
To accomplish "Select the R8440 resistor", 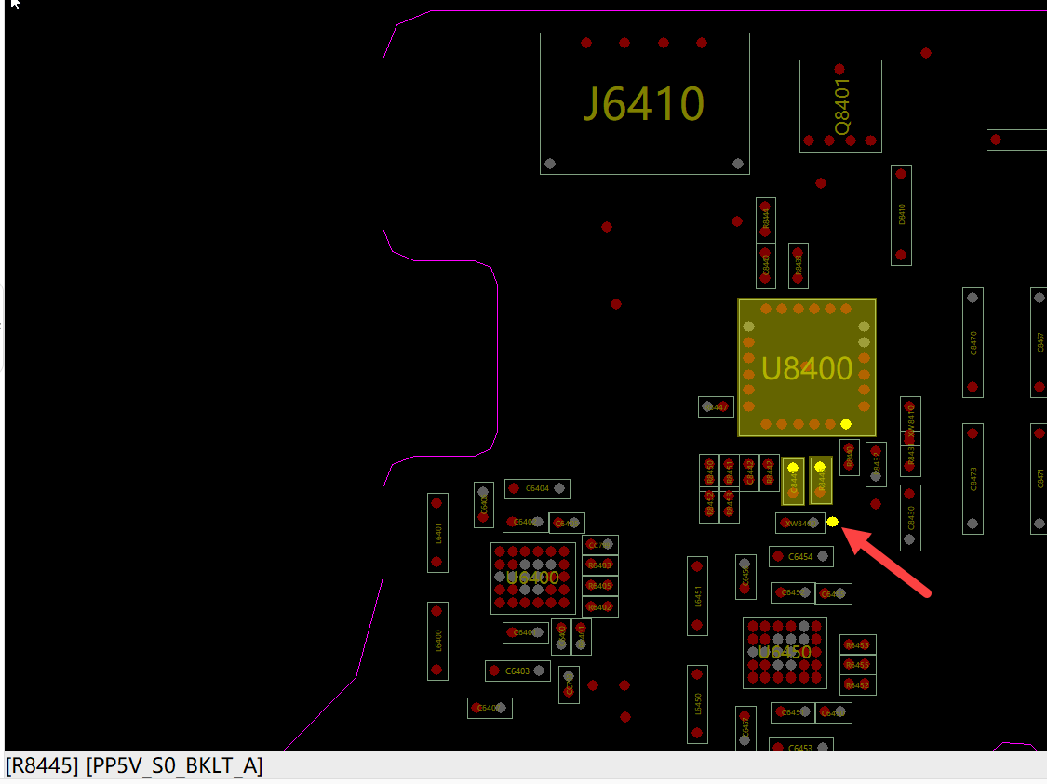I will click(850, 457).
